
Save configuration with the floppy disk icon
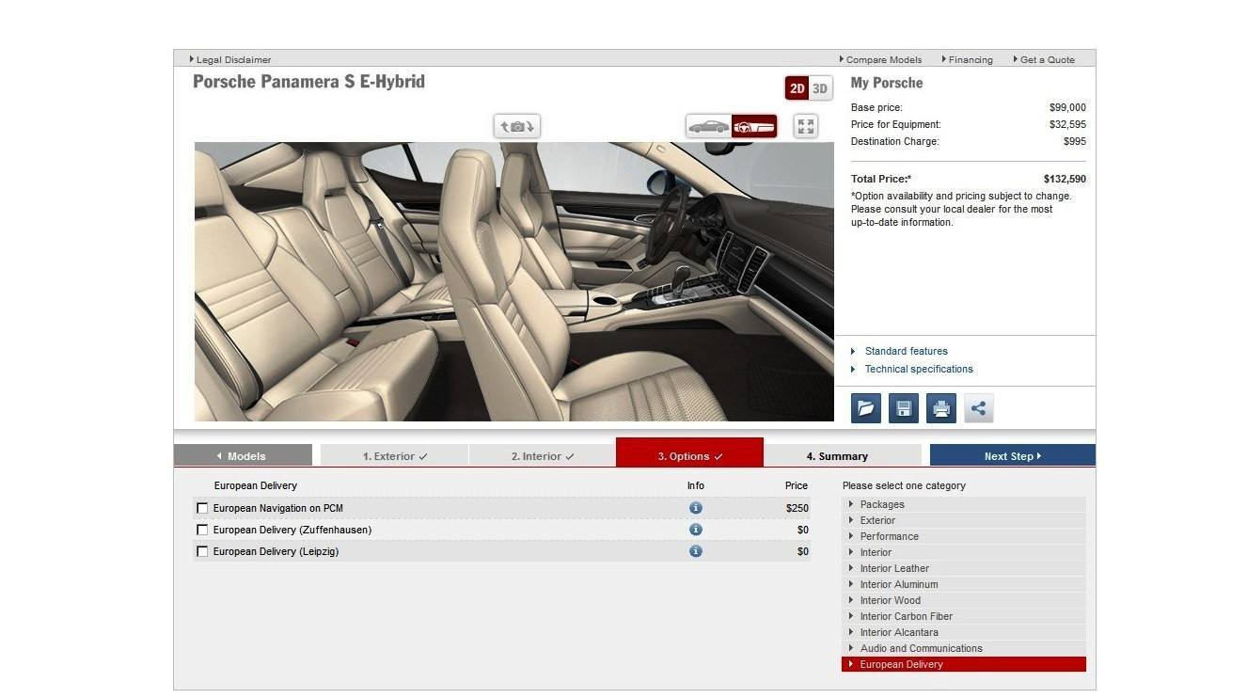click(x=904, y=408)
